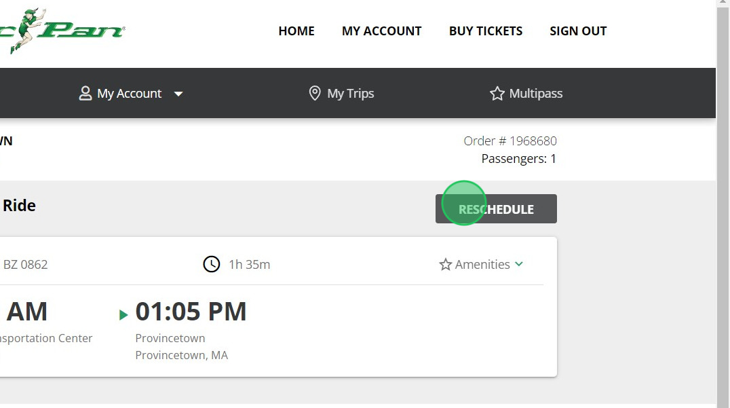This screenshot has height=408, width=730.
Task: Go to HOME in top navigation
Action: point(296,31)
